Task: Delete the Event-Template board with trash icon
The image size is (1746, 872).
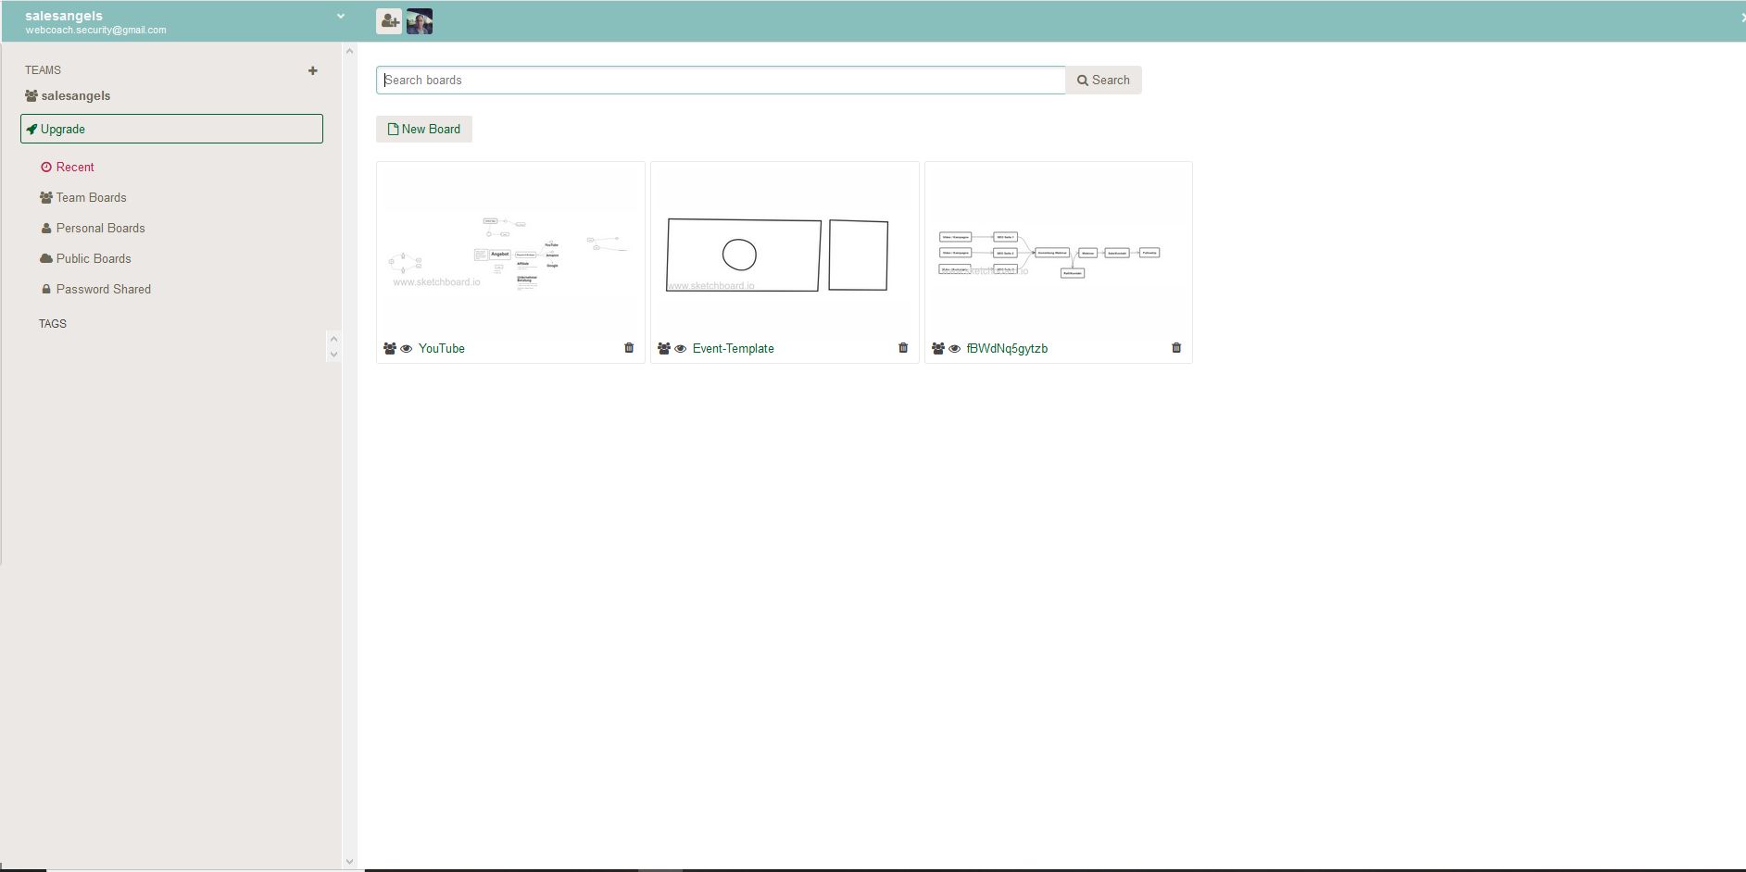Action: 903,348
